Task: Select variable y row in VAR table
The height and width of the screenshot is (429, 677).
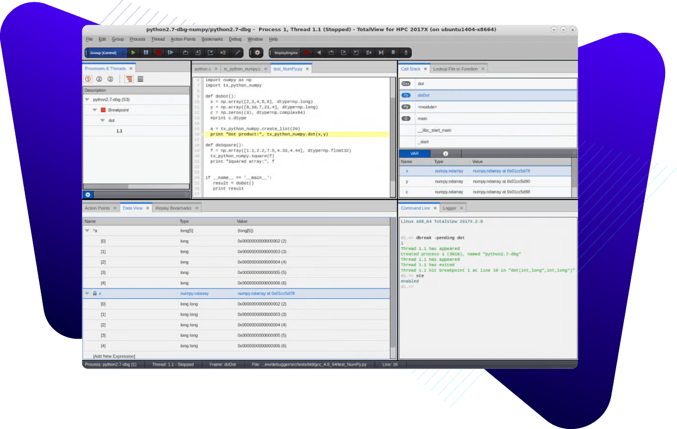Action: [x=485, y=182]
